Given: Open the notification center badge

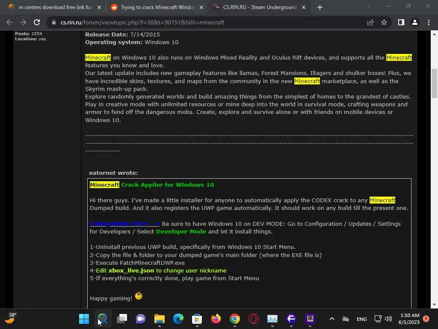Looking at the screenshot, I should click(426, 319).
